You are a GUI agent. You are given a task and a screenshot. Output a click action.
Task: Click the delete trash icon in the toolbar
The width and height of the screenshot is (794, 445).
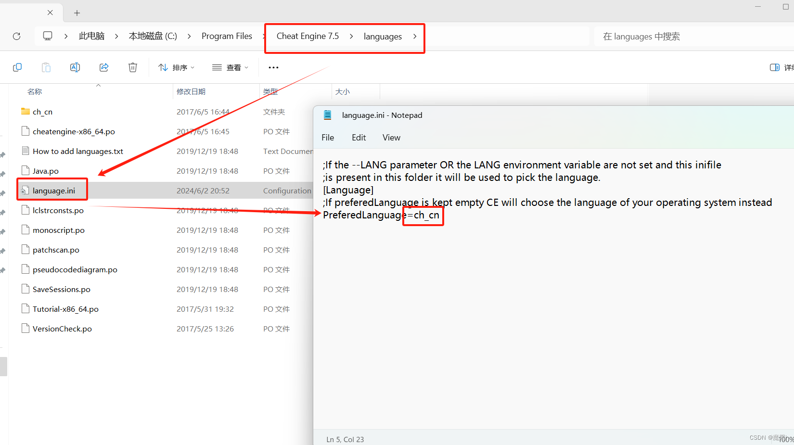[133, 67]
